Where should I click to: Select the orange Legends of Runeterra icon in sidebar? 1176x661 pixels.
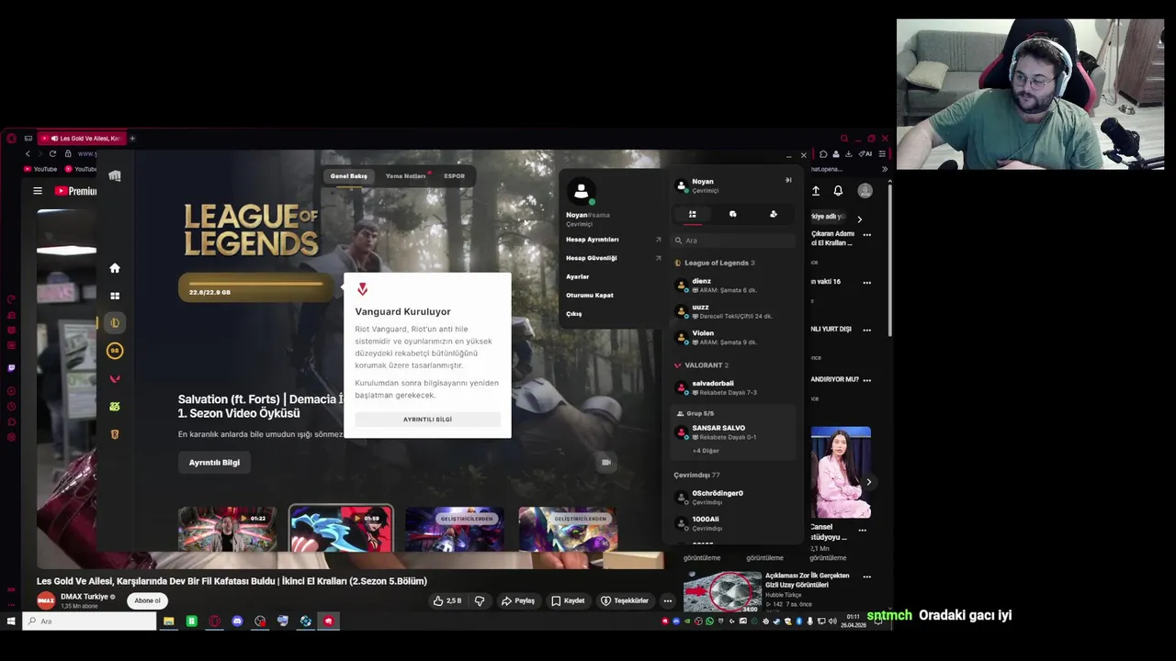pyautogui.click(x=115, y=434)
